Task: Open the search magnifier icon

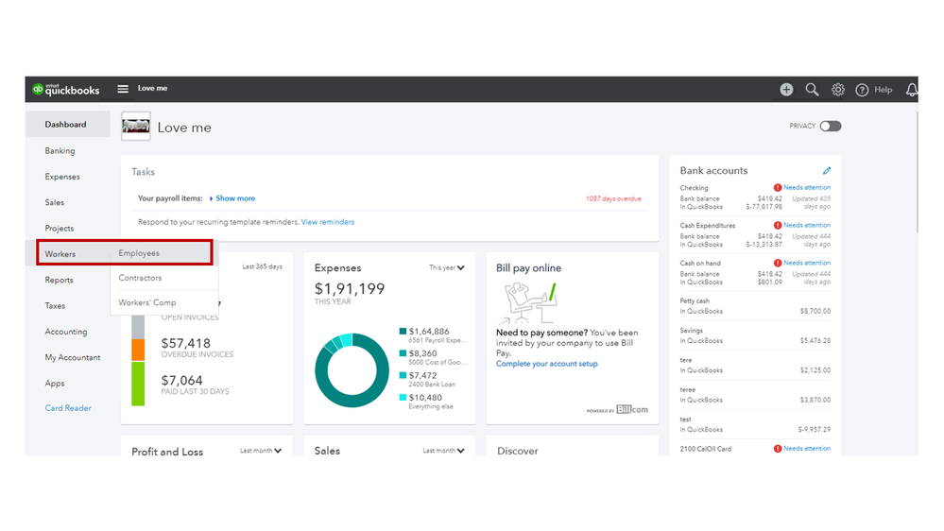Action: (x=812, y=90)
